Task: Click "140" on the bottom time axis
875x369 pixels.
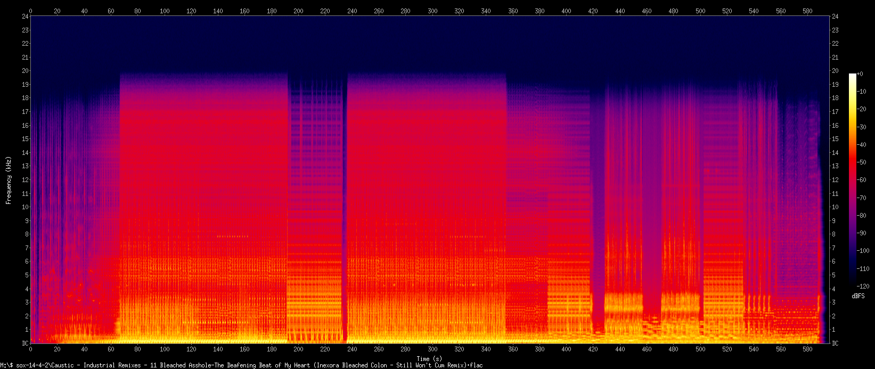Action: (x=218, y=350)
